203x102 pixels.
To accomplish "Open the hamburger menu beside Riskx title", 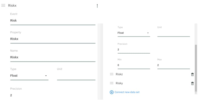I will point(3,5).
